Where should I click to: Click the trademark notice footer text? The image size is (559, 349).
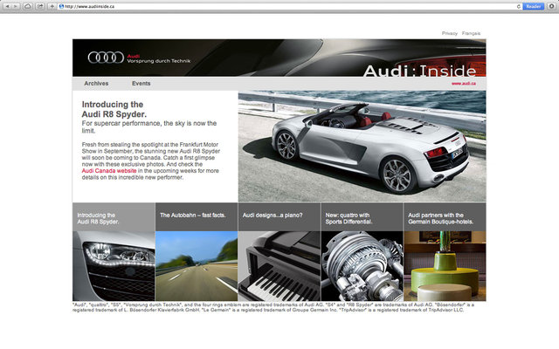pos(273,307)
